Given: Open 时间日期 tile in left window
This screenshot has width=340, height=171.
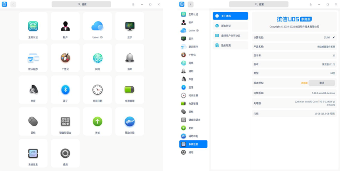Looking at the screenshot, I should click(x=97, y=89).
